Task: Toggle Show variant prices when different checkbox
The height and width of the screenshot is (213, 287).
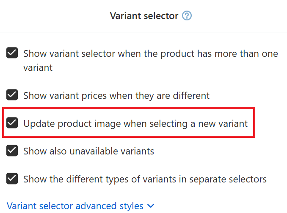Action: point(12,95)
